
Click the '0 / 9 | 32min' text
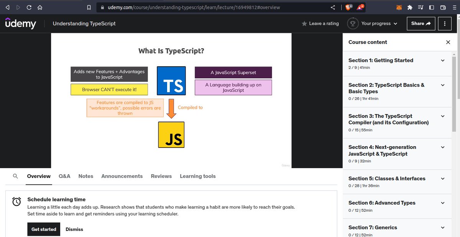click(x=360, y=161)
